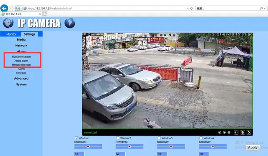The image size is (268, 156).
Task: Open the Humanoid alarm link
Action: pyautogui.click(x=21, y=56)
